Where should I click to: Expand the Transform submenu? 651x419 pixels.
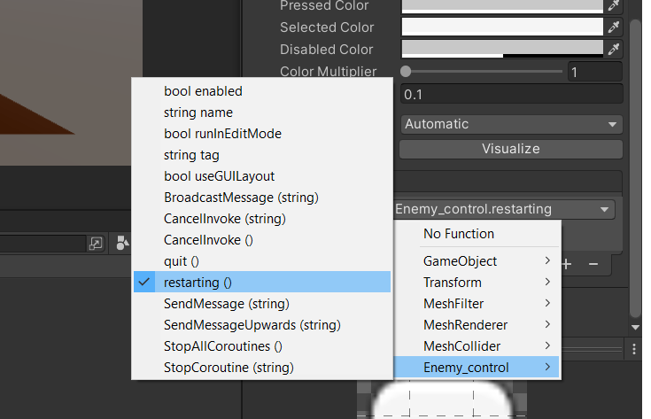[477, 283]
